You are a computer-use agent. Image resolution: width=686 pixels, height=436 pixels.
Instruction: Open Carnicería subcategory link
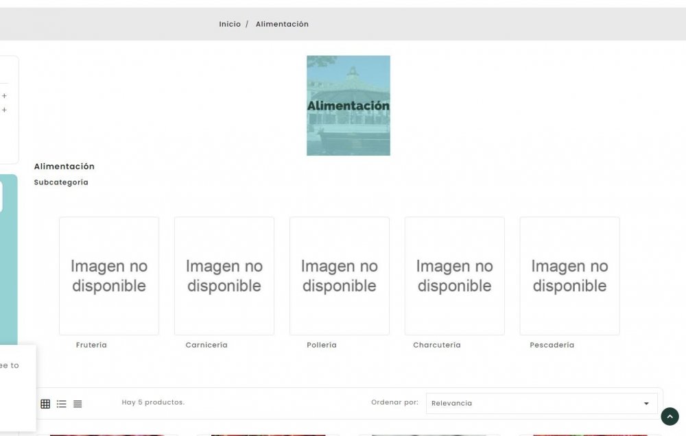point(206,345)
